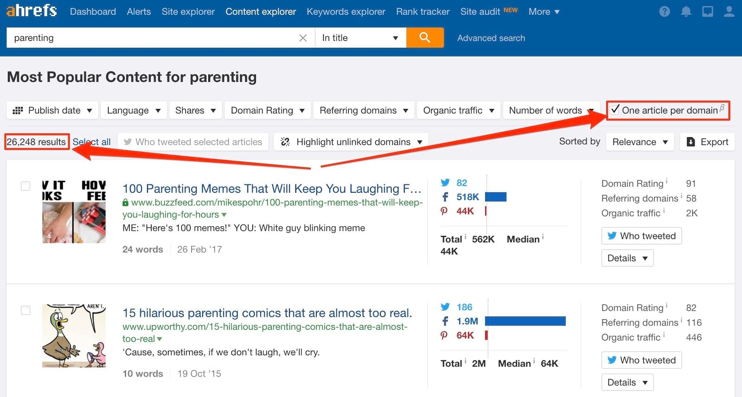This screenshot has height=397, width=742.
Task: Open the Sorted by Relevance dropdown
Action: [x=640, y=142]
